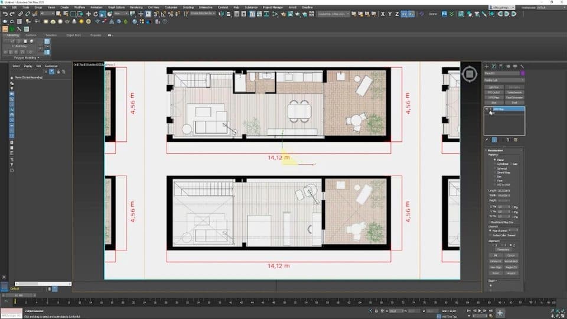The width and height of the screenshot is (567, 319).
Task: Click the View Align button
Action: (496, 267)
